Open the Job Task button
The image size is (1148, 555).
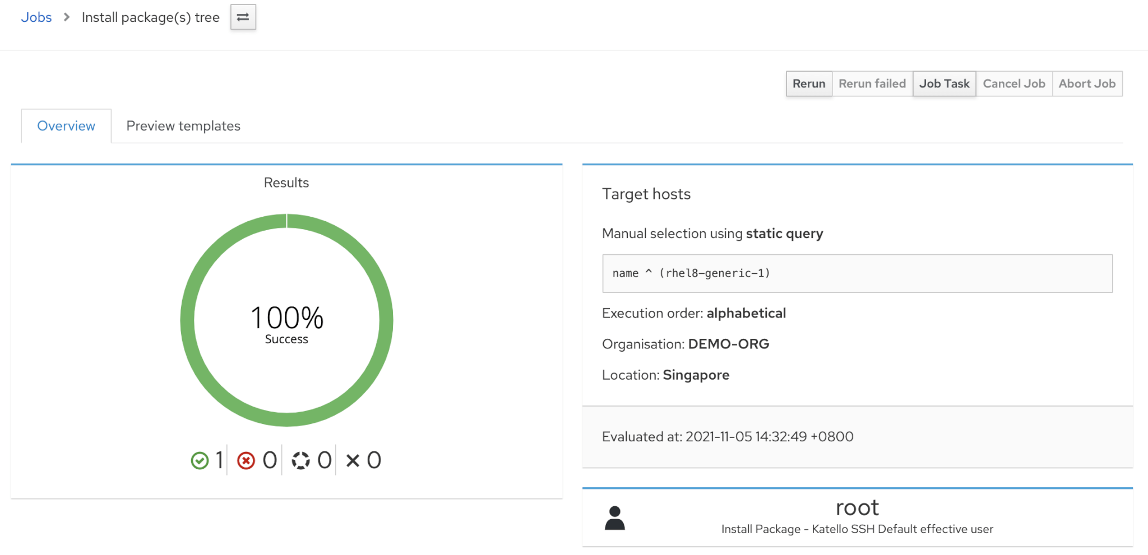click(x=944, y=83)
